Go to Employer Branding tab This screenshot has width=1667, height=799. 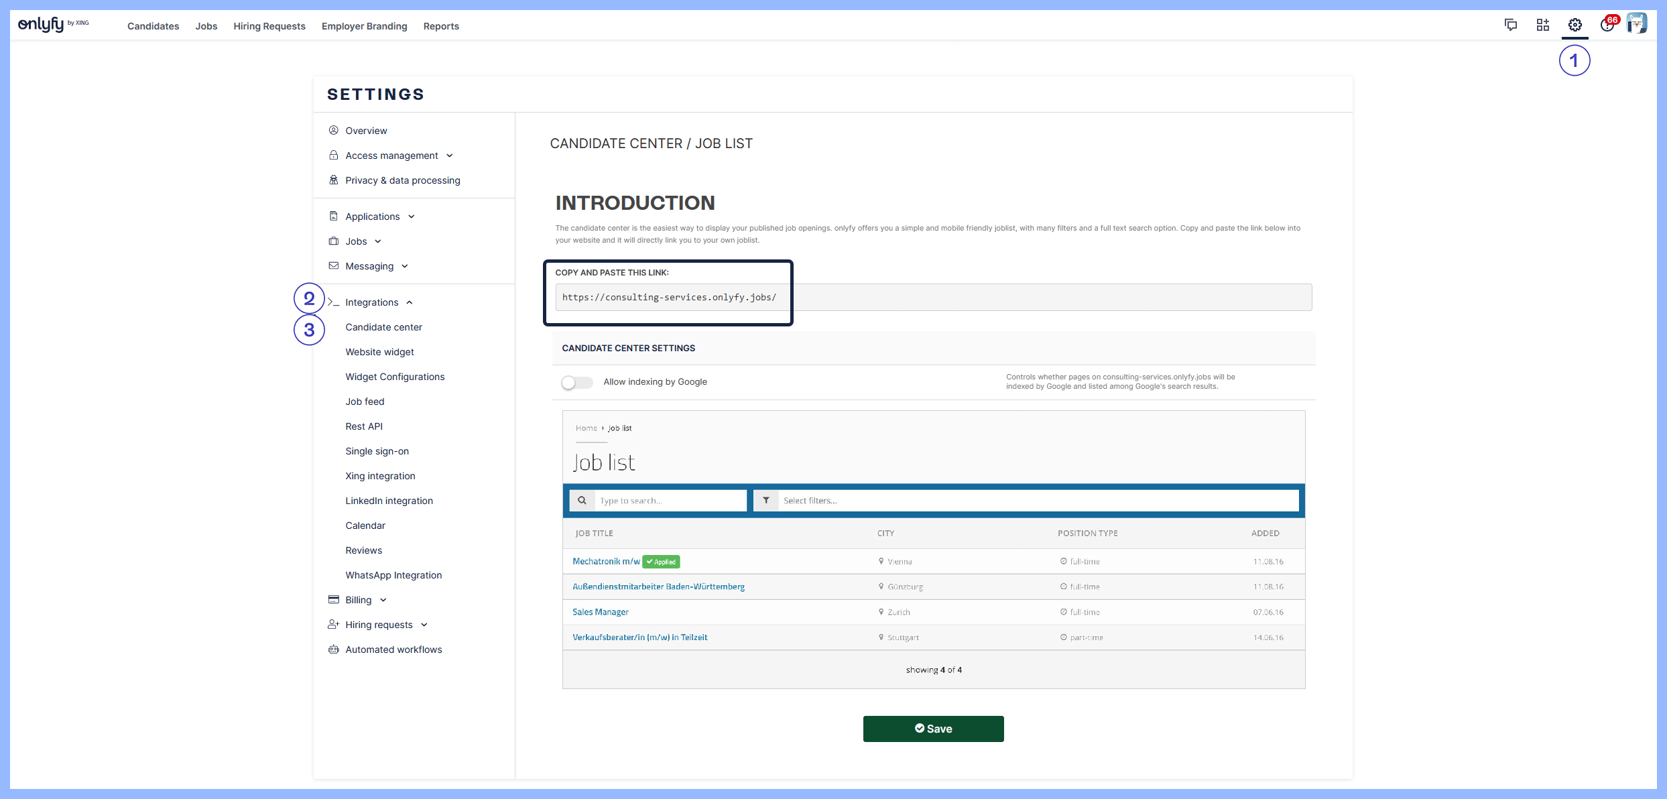(x=364, y=26)
